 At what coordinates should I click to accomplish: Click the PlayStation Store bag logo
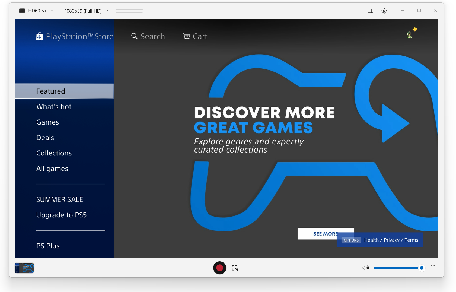pos(40,36)
